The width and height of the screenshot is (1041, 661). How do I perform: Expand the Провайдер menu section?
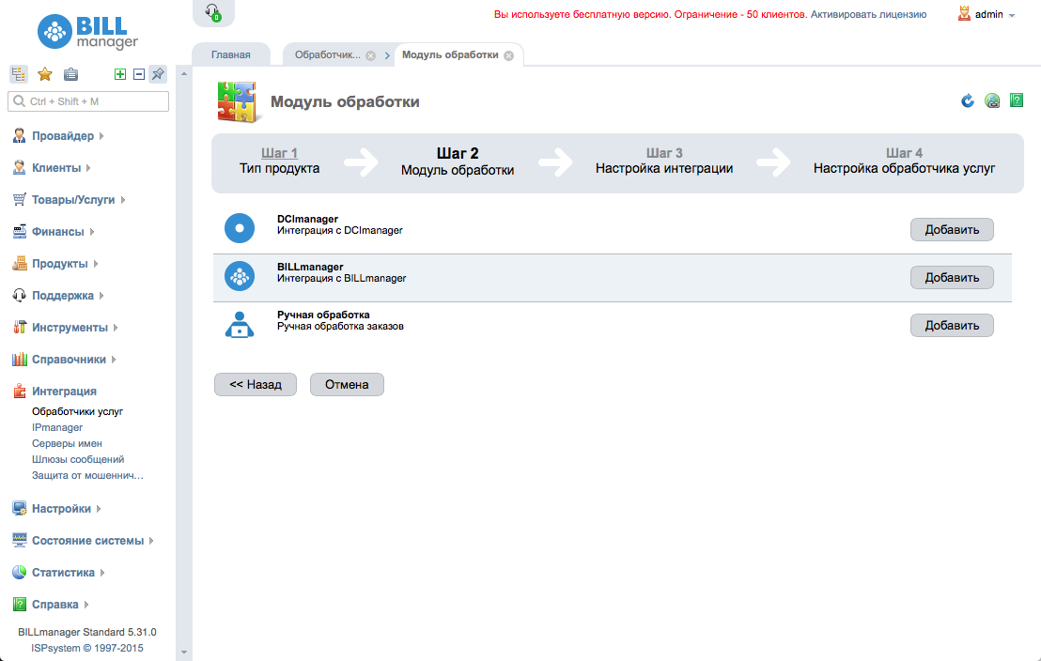coord(101,136)
